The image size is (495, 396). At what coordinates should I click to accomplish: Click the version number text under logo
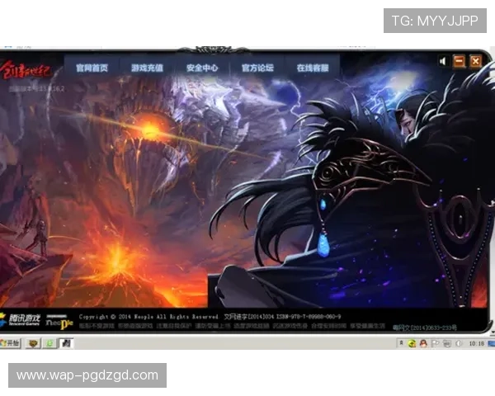click(x=37, y=89)
